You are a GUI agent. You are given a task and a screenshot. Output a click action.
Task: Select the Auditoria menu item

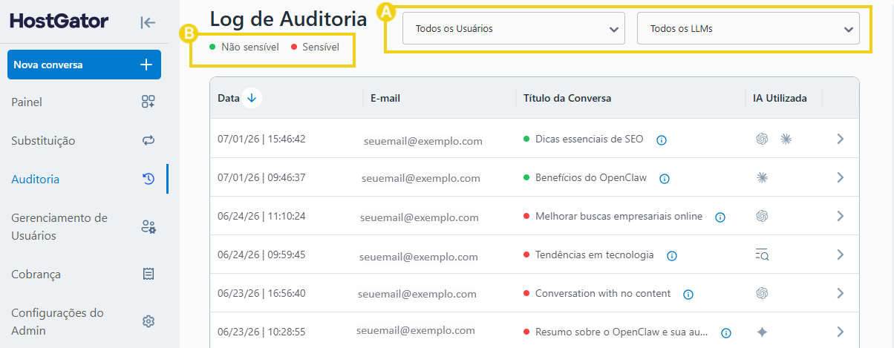coord(36,179)
